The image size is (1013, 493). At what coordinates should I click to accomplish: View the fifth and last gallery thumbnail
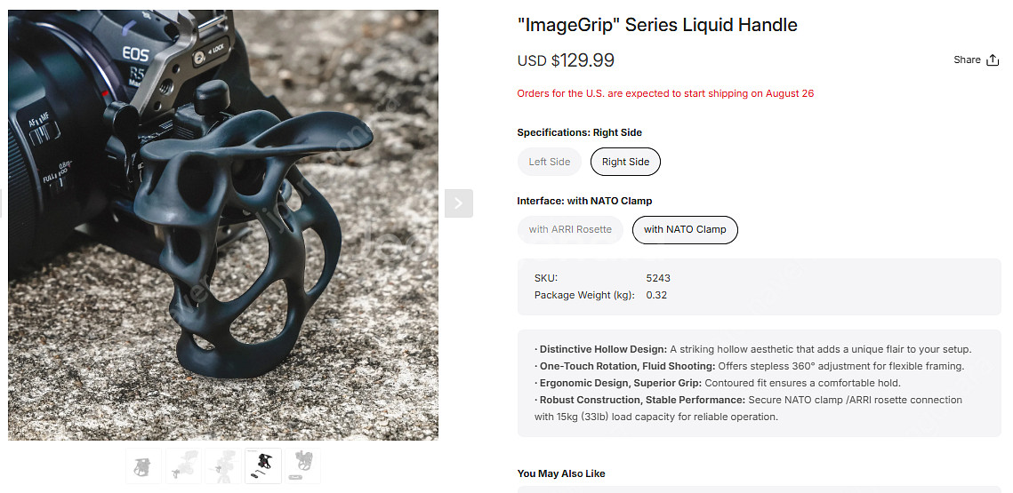303,465
